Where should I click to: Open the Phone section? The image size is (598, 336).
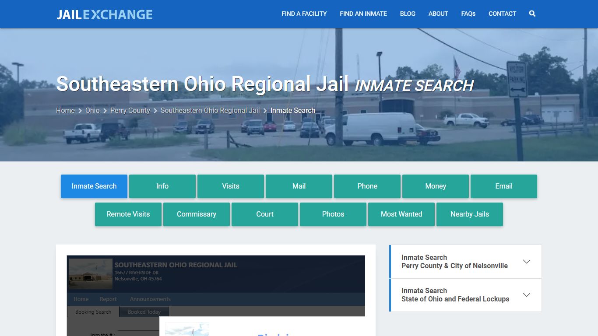coord(367,186)
